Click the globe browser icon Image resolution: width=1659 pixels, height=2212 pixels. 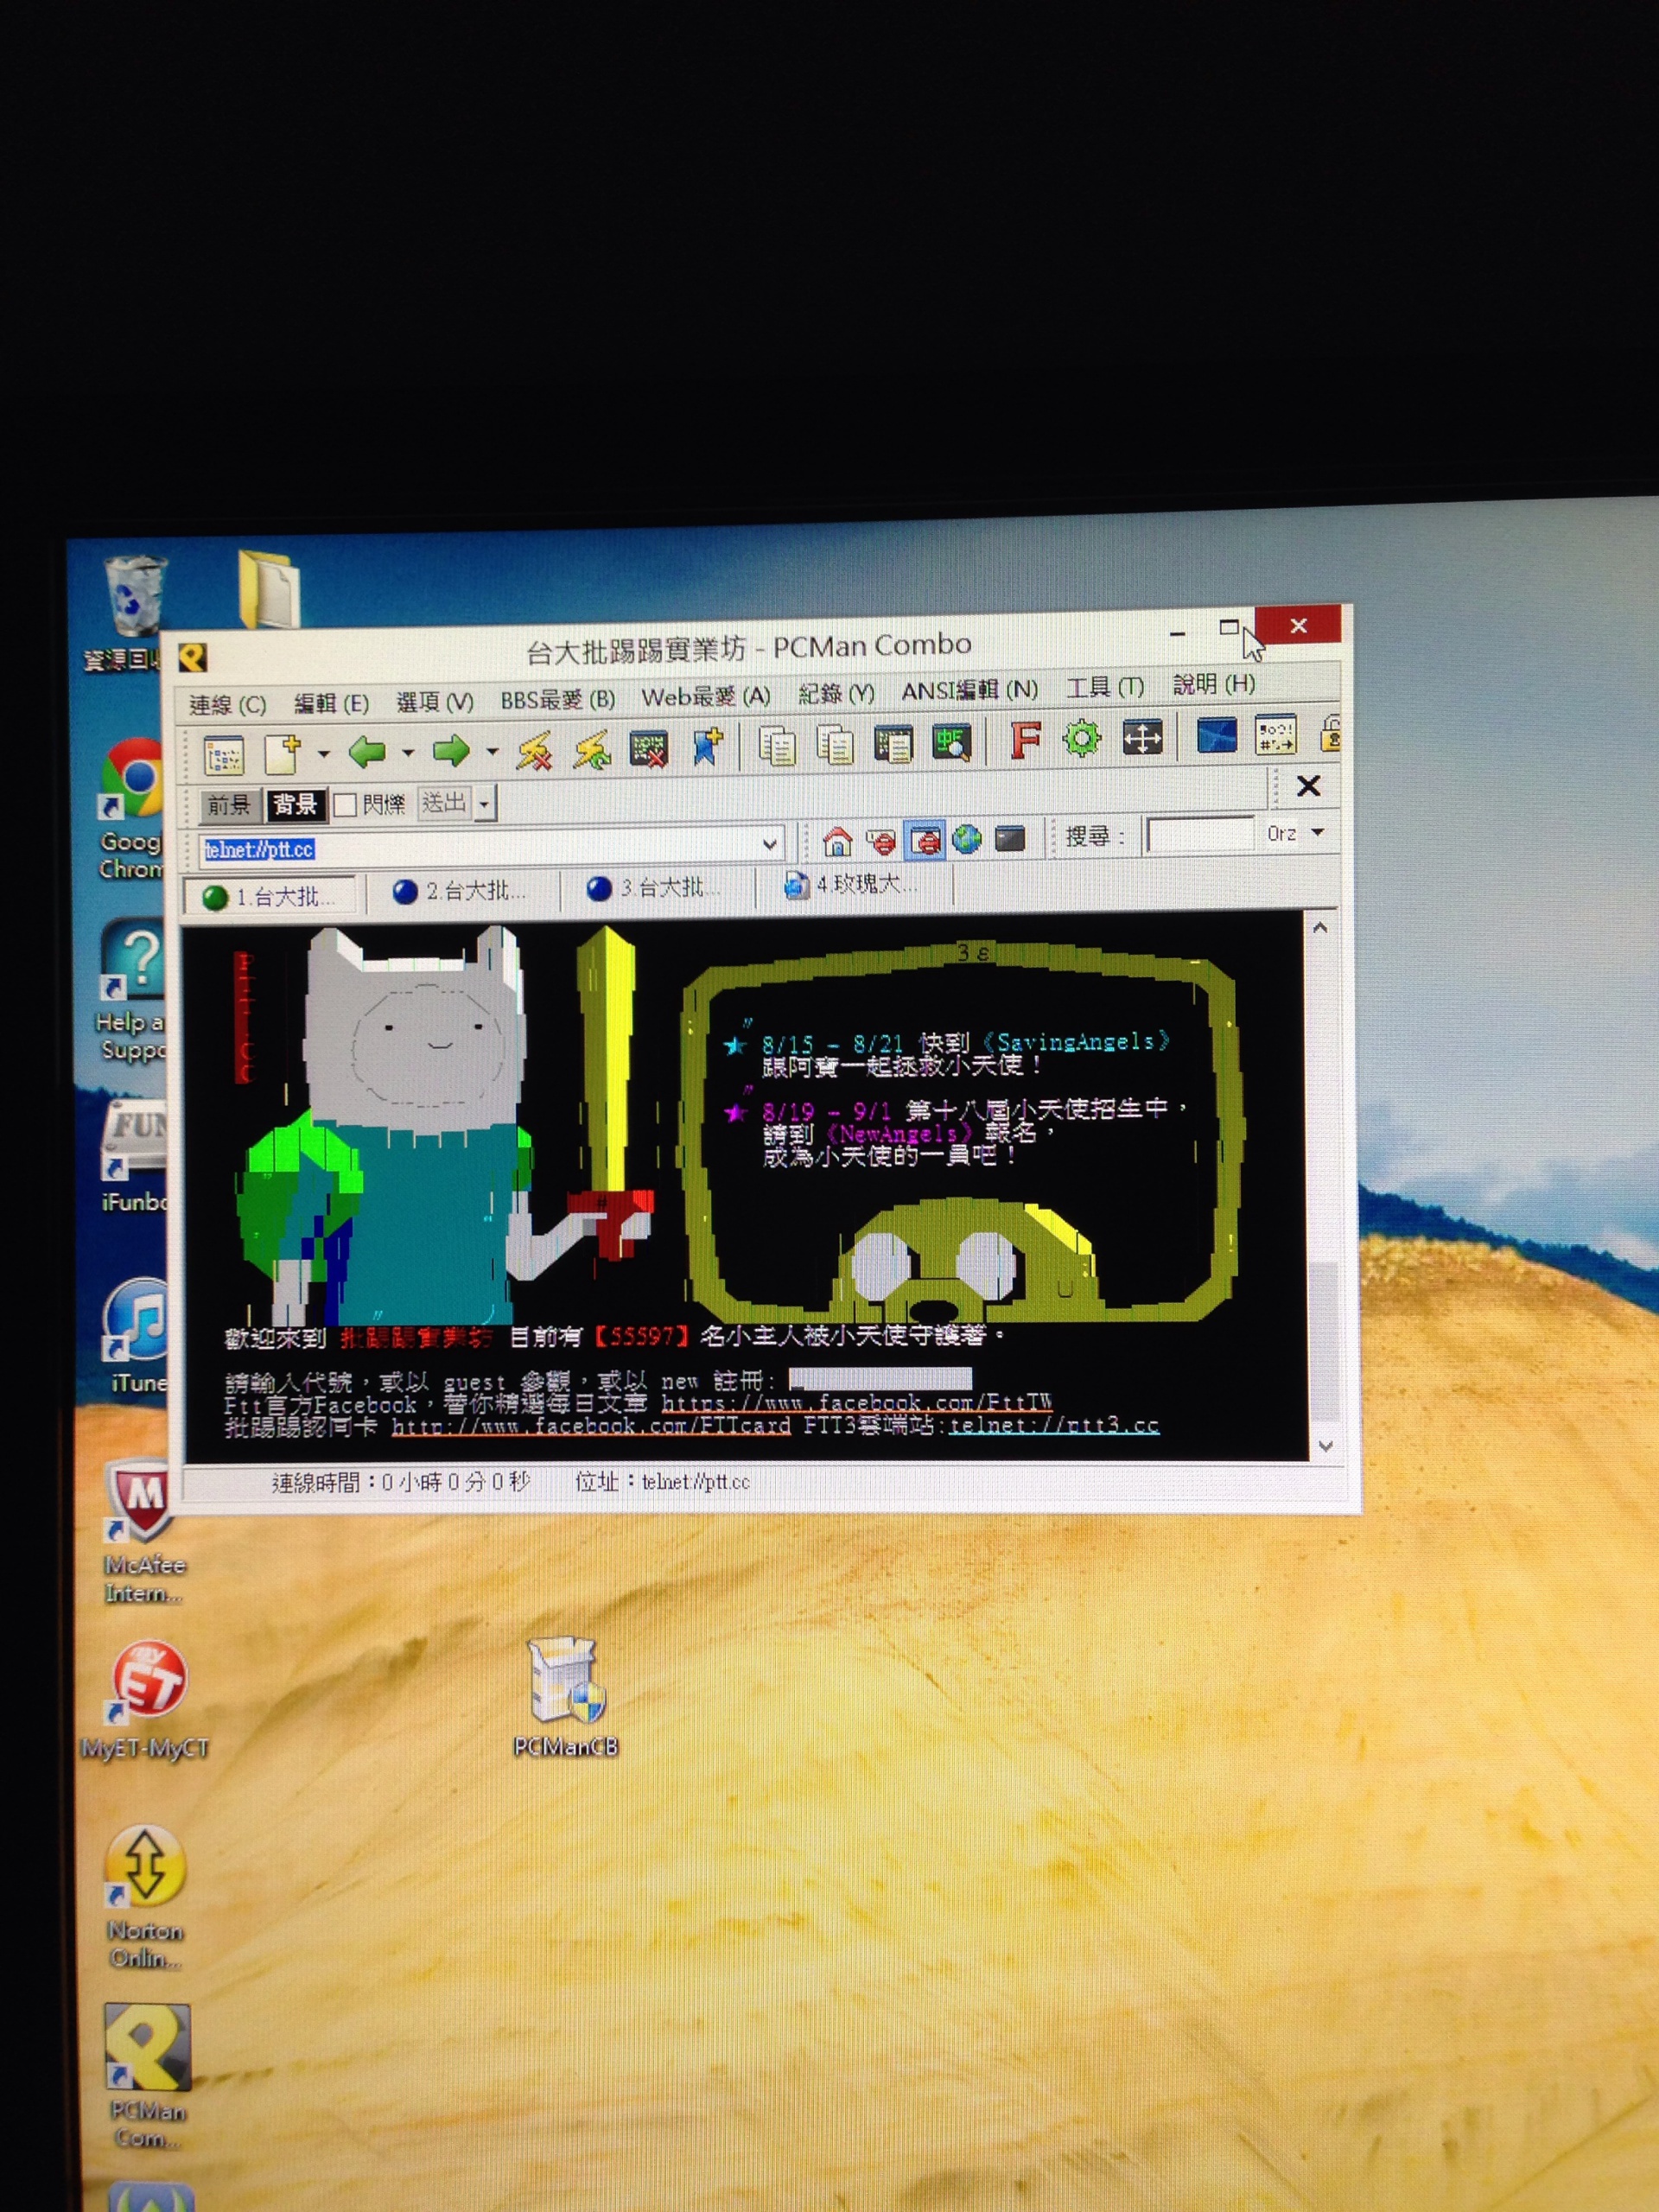tap(966, 839)
